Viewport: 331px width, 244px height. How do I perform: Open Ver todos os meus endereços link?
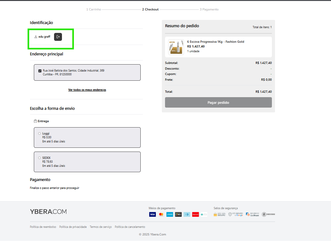[x=87, y=90]
